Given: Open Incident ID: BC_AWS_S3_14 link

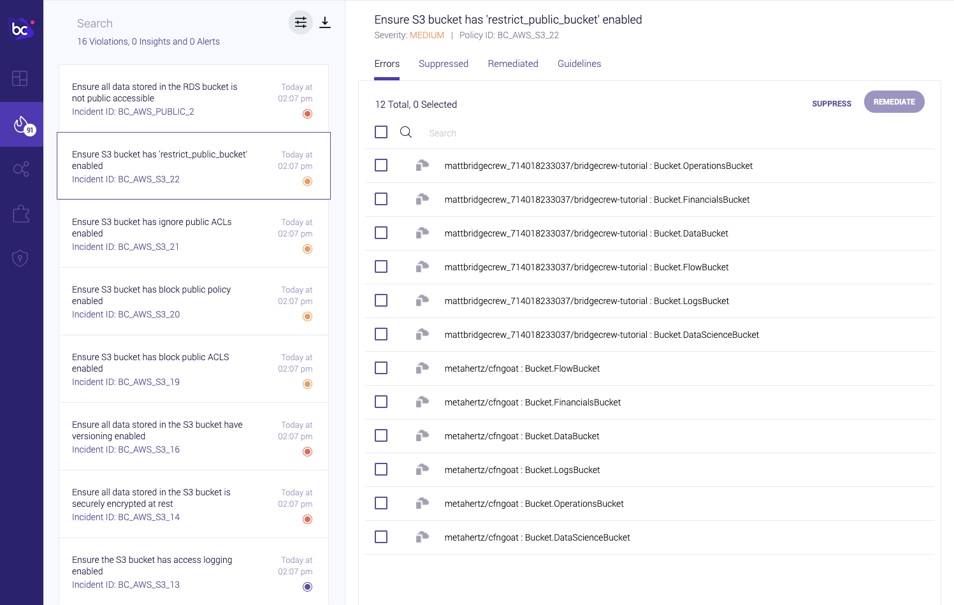Looking at the screenshot, I should point(126,517).
